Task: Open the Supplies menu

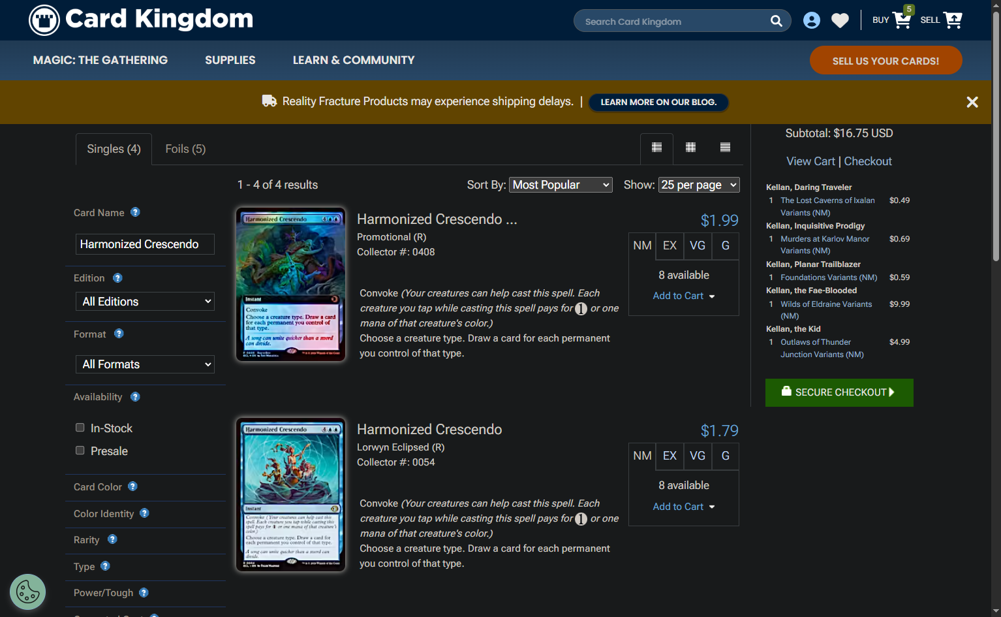Action: pos(230,60)
